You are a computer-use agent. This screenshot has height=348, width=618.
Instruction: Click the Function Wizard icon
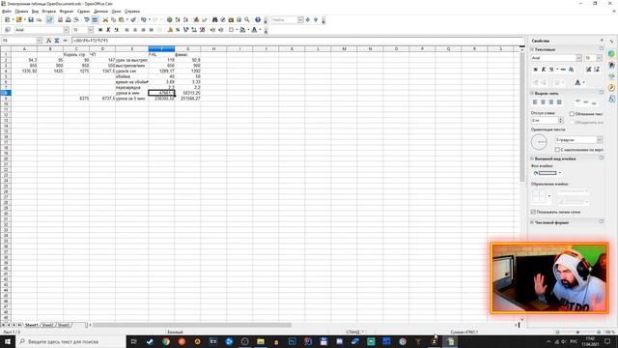click(x=49, y=41)
